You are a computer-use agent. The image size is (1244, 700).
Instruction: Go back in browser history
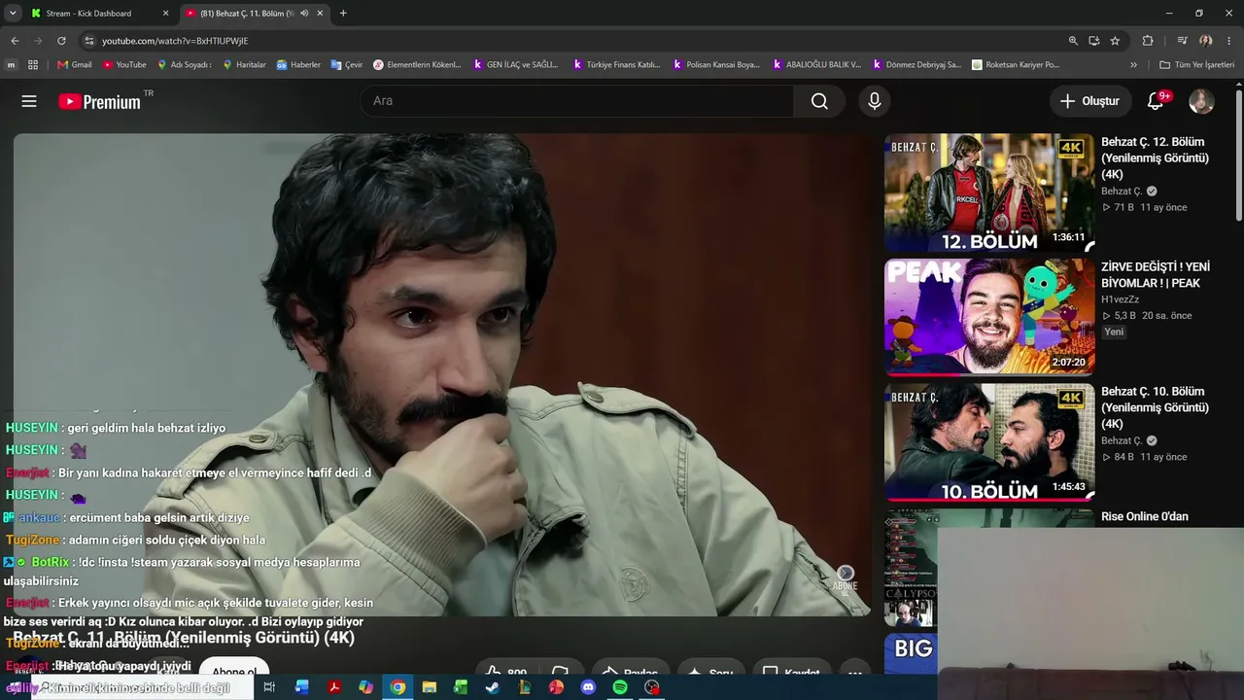pyautogui.click(x=15, y=41)
